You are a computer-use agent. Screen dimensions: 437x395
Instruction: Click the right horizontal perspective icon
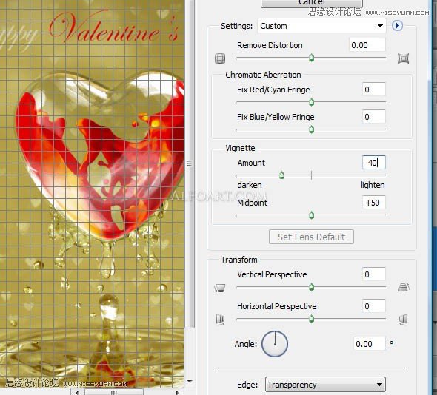click(403, 319)
